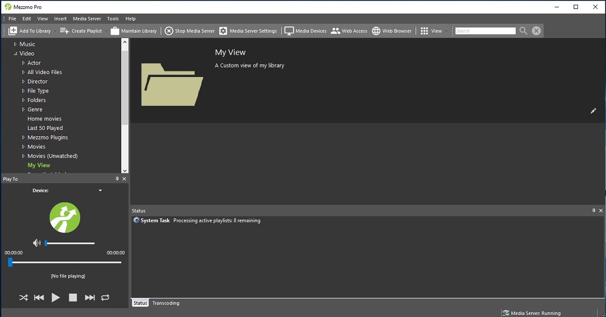Stop playback
Screen dimensions: 606x317
pos(73,297)
